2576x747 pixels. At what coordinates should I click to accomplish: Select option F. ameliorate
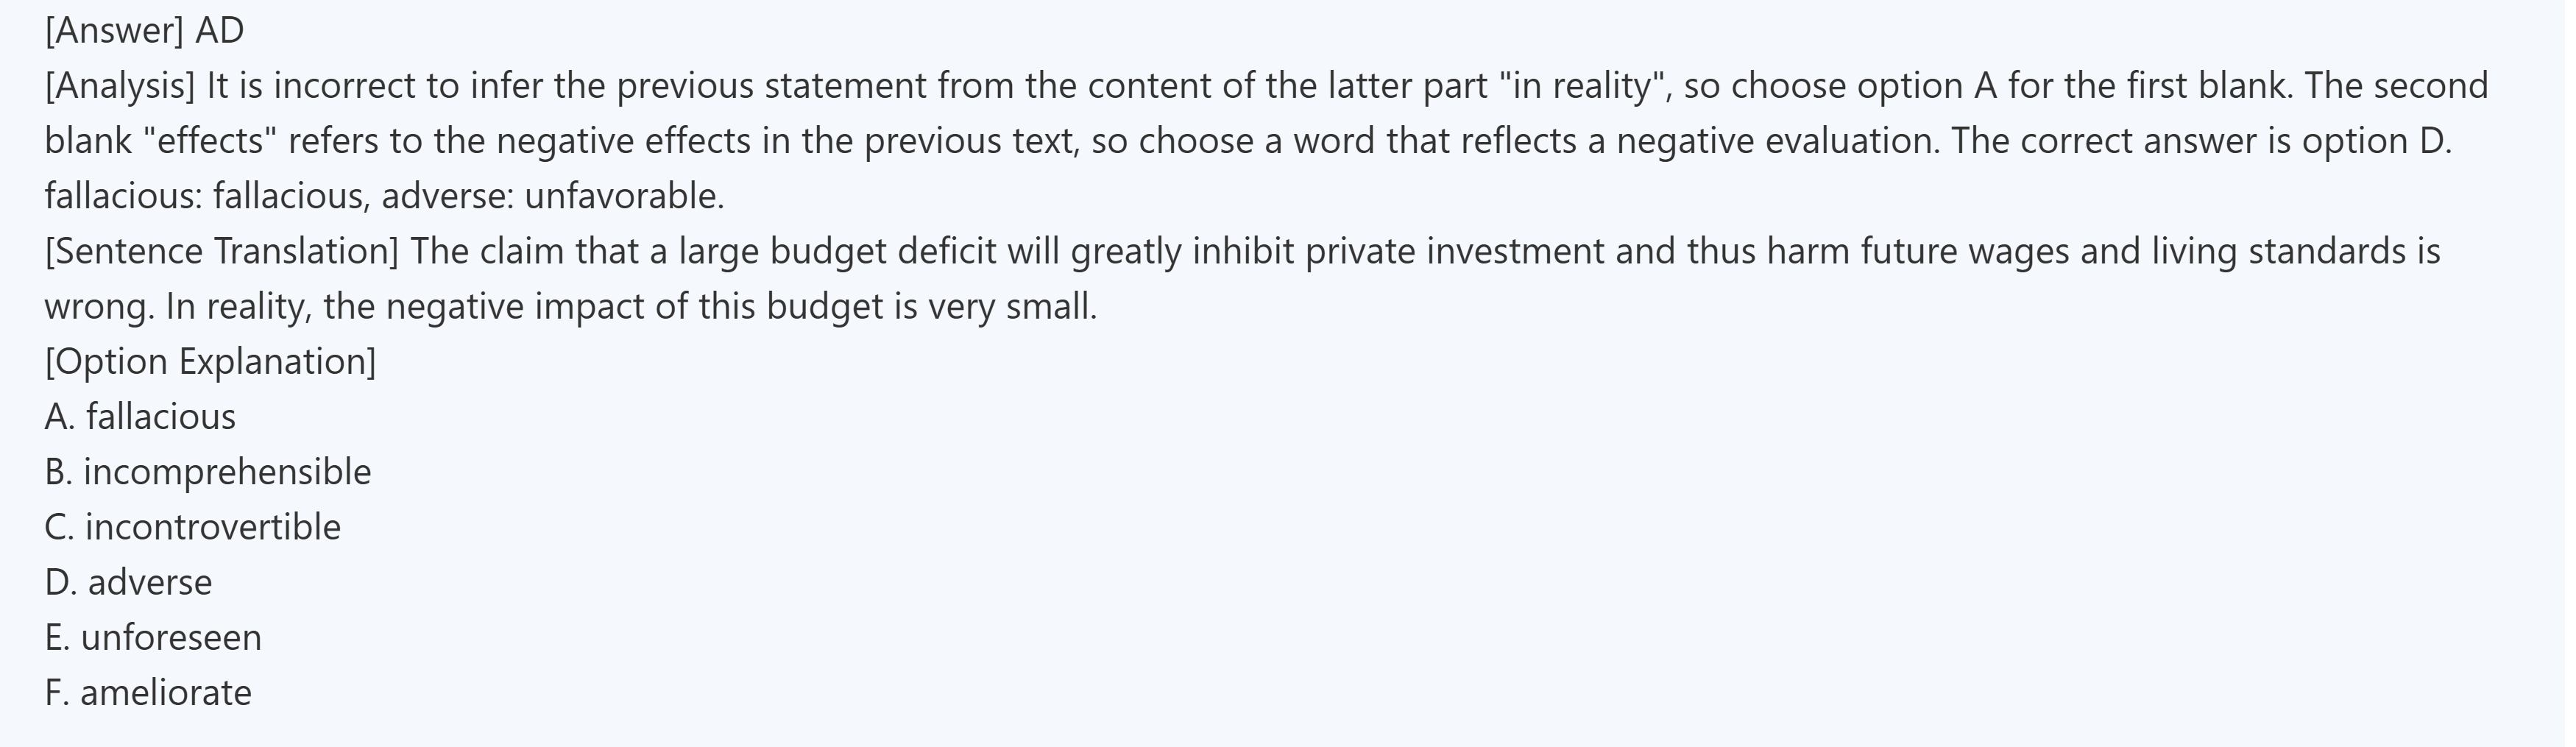pyautogui.click(x=148, y=692)
